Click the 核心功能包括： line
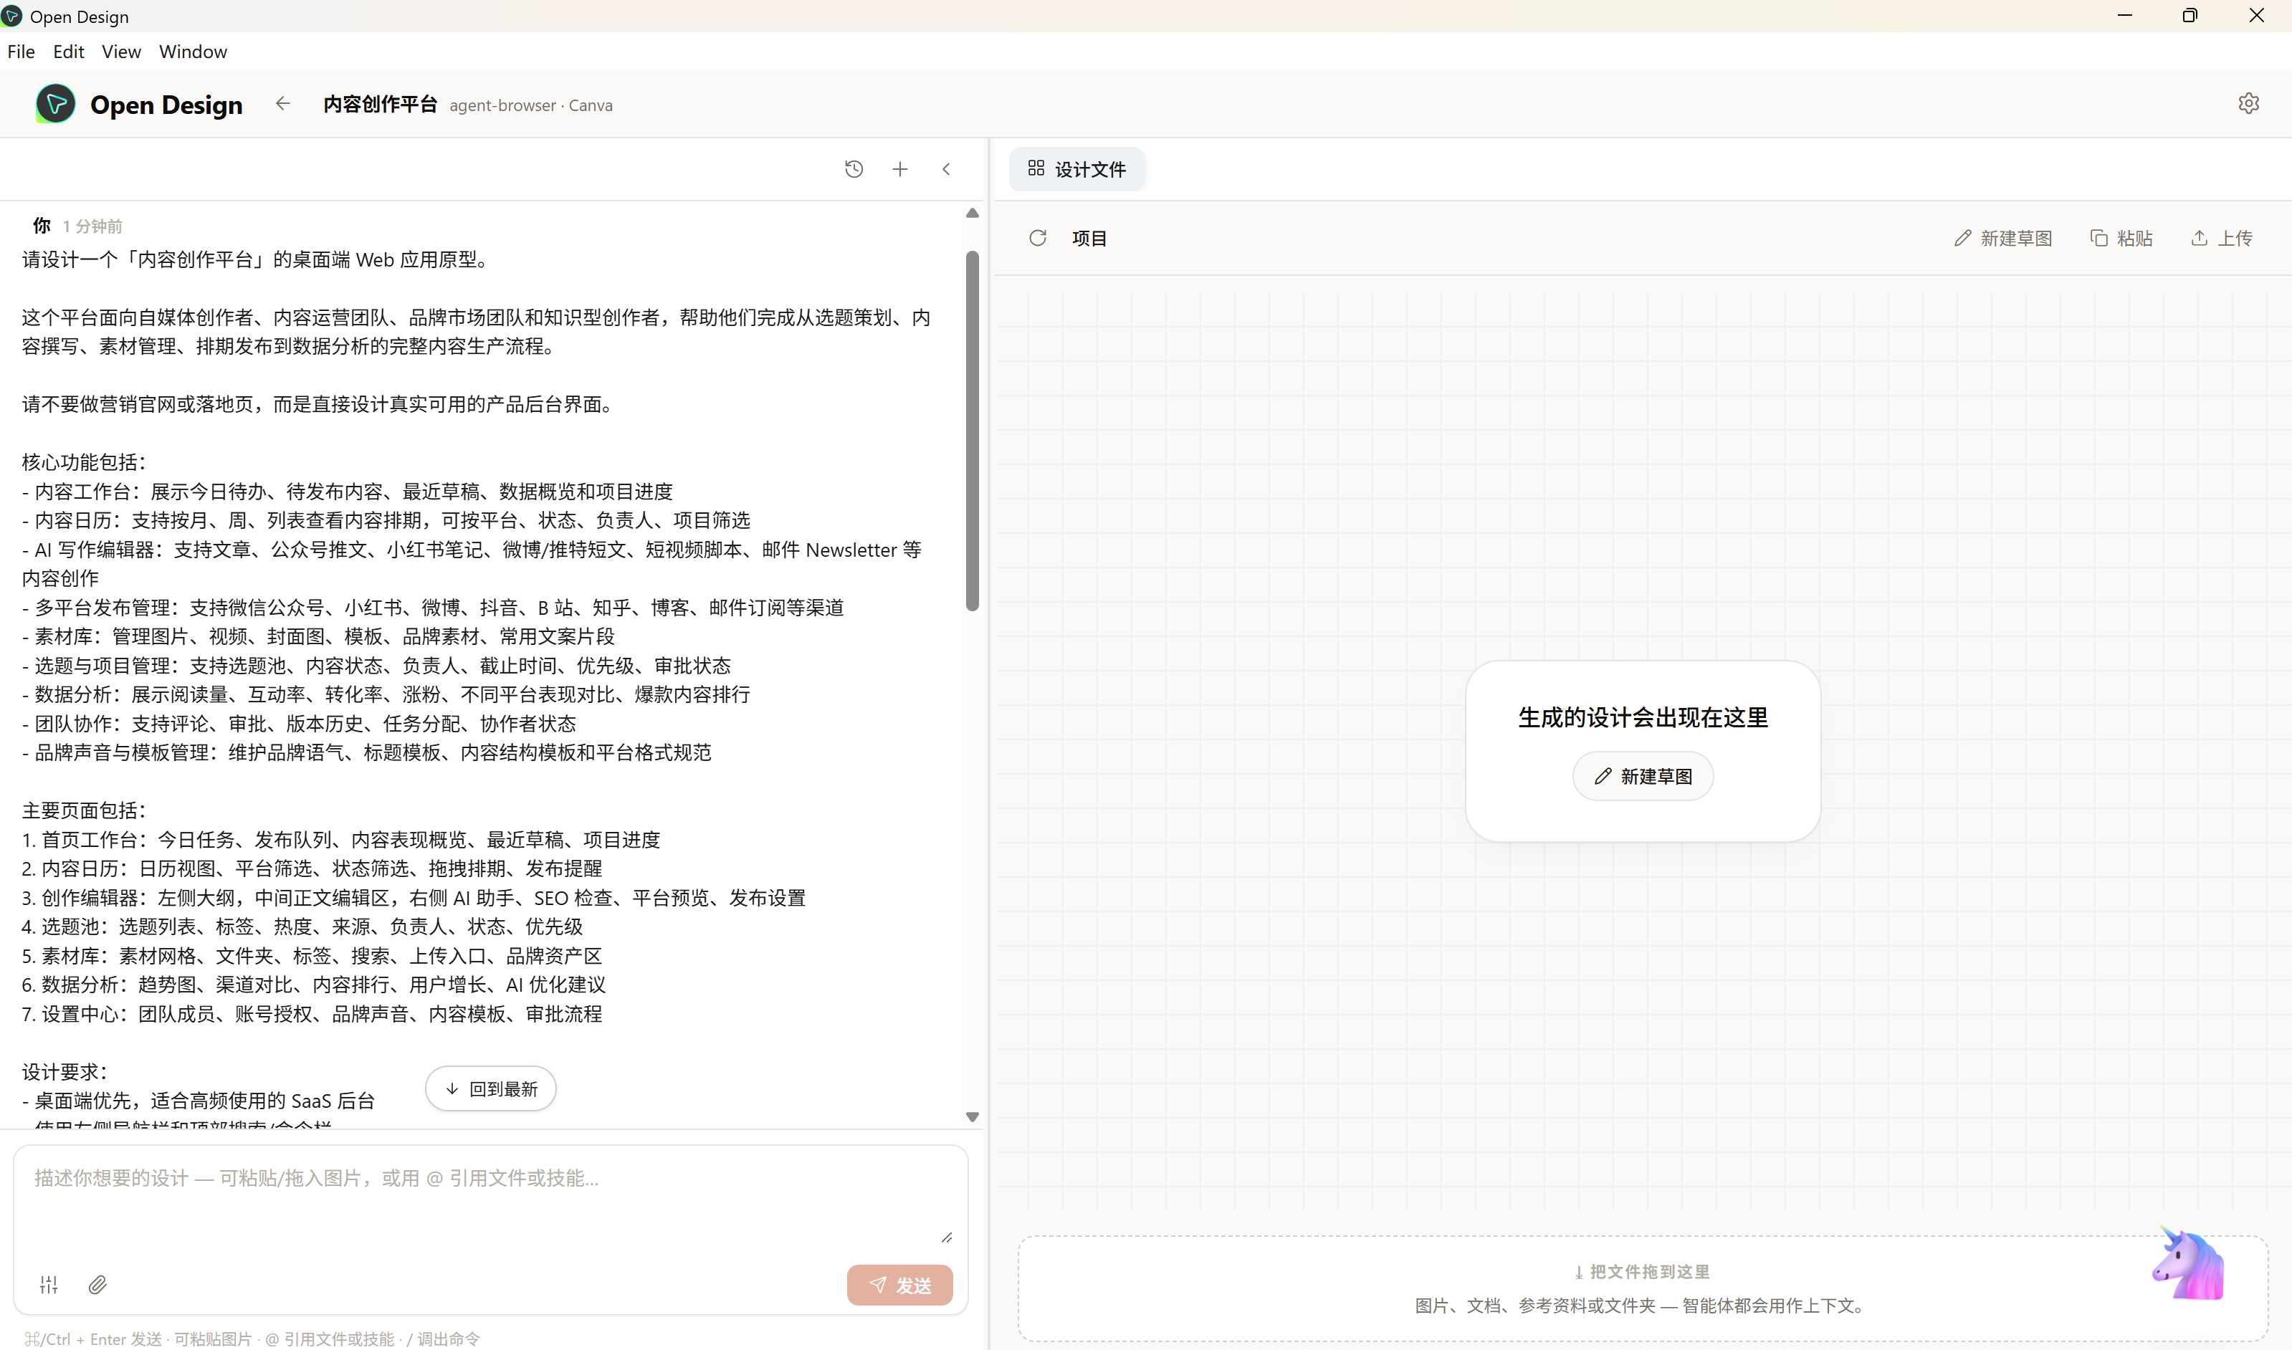 click(x=84, y=462)
